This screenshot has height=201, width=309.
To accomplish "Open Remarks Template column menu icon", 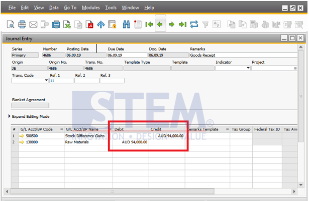I will 228,129.
